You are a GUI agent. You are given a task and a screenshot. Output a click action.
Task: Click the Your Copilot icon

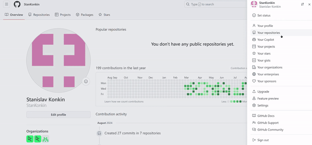(x=254, y=40)
